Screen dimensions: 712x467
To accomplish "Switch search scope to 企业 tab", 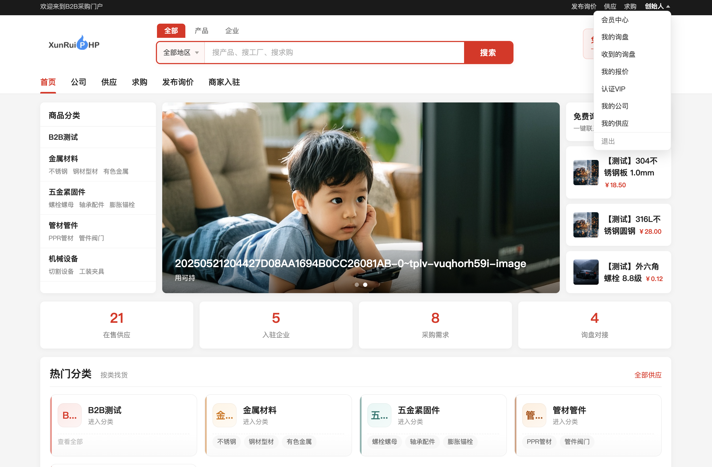I will coord(232,30).
